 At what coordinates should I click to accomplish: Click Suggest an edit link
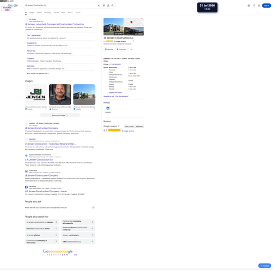[x=109, y=96]
